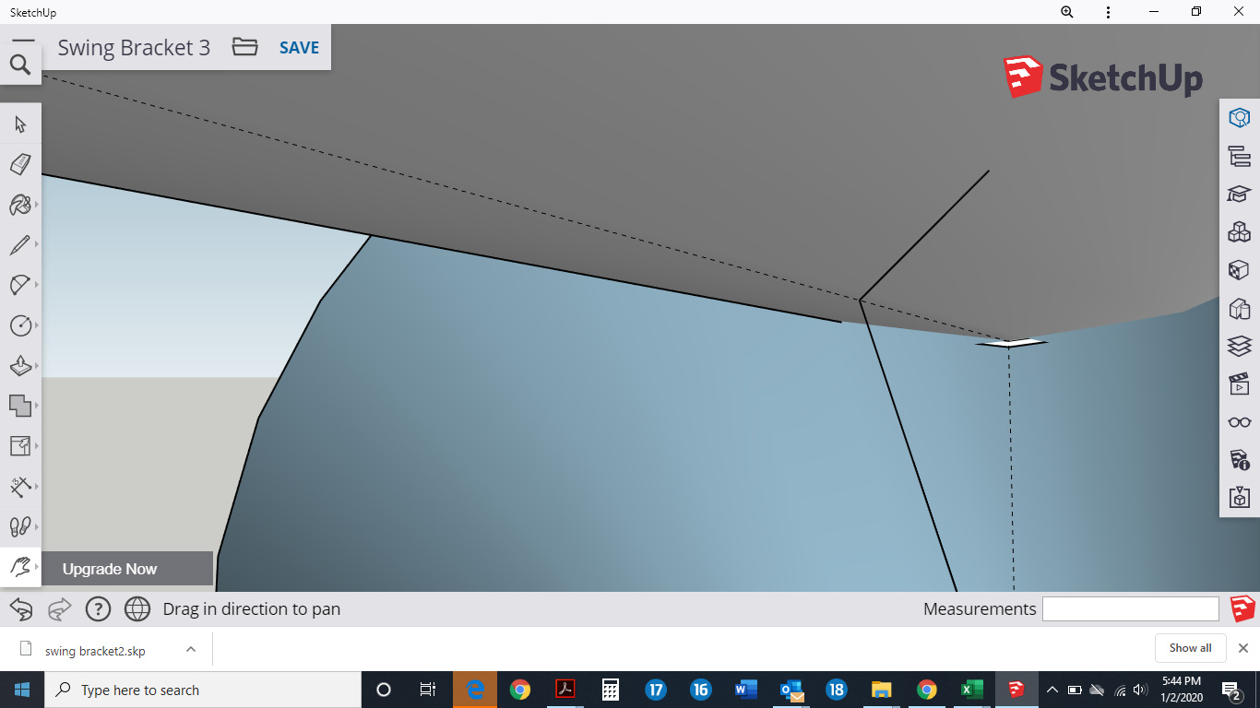This screenshot has height=708, width=1260.
Task: Open Task View on the taskbar
Action: pyautogui.click(x=427, y=690)
